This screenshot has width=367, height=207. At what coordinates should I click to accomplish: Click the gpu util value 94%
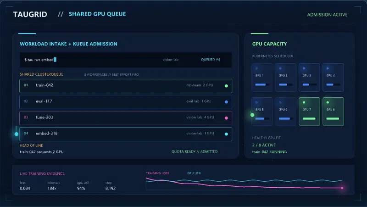(81, 188)
